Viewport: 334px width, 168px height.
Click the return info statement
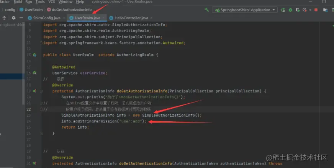tap(74, 127)
